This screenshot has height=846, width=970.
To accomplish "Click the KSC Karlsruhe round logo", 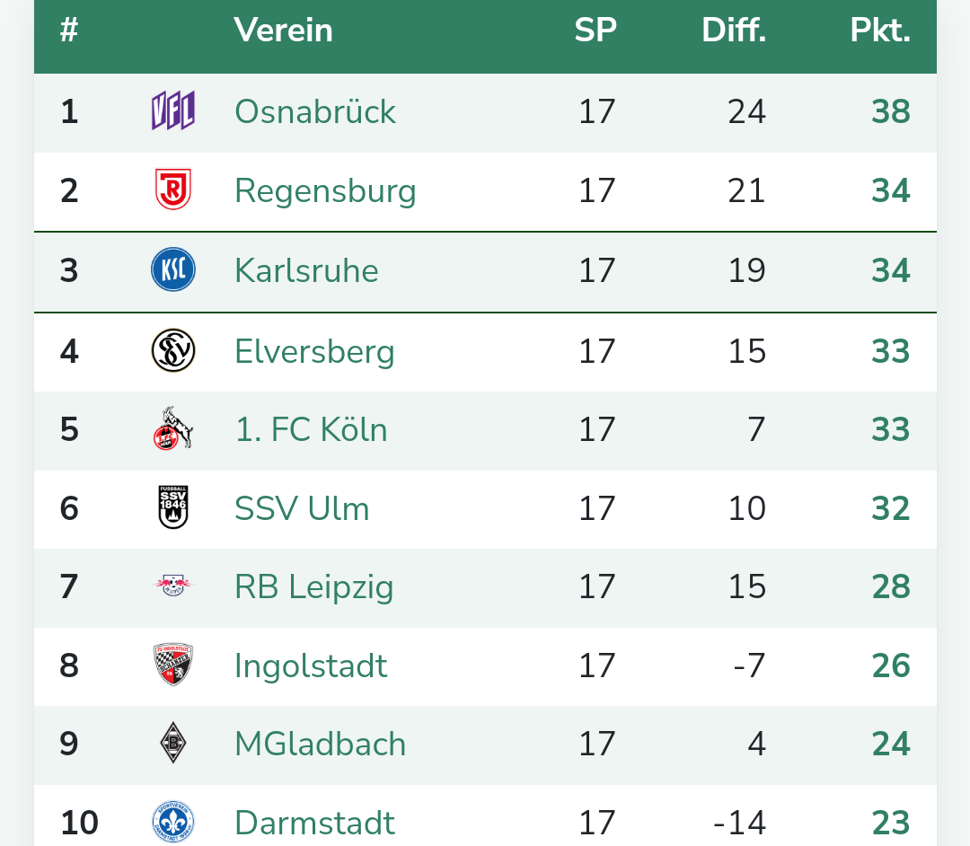I will (x=173, y=270).
